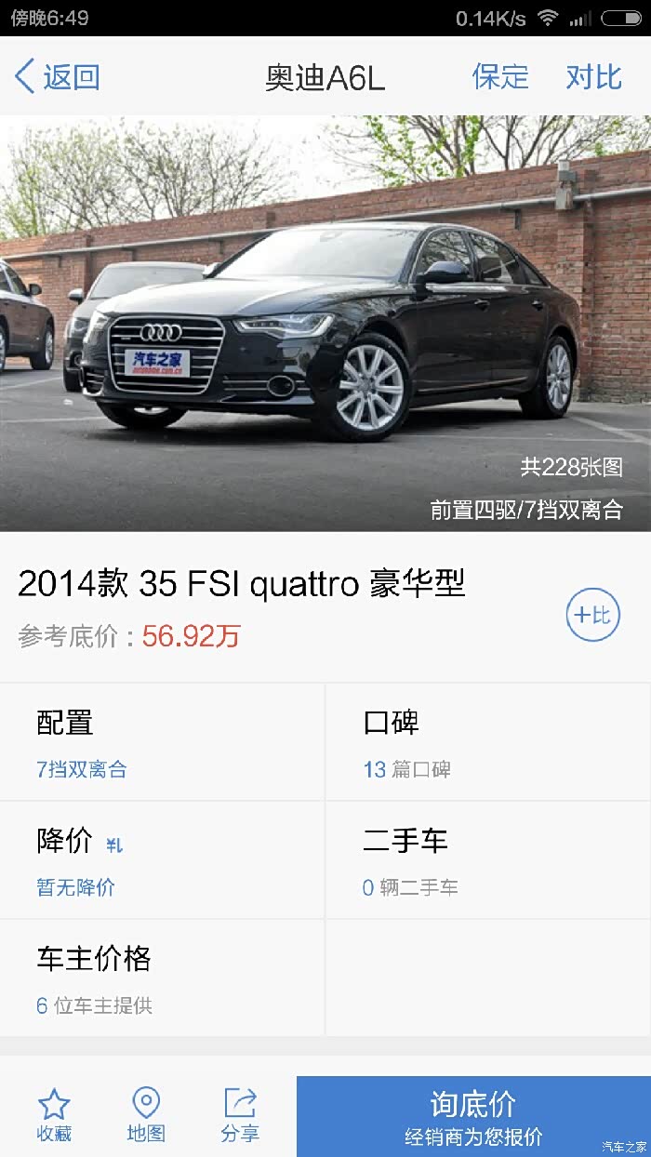Tap the battery icon in status bar
The height and width of the screenshot is (1157, 651).
(620, 18)
